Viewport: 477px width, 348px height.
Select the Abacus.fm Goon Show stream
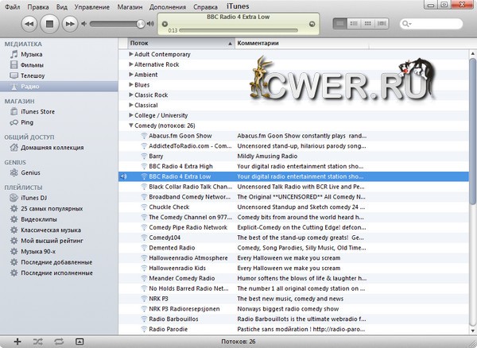[293, 136]
